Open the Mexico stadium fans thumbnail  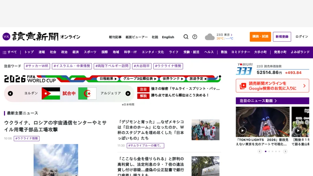(x=205, y=130)
